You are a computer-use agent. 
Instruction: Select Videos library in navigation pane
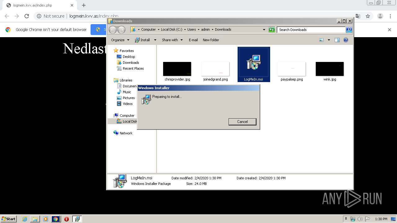[127, 104]
